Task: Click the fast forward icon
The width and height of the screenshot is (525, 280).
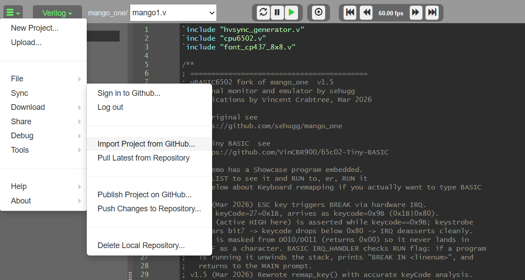Action: [416, 13]
